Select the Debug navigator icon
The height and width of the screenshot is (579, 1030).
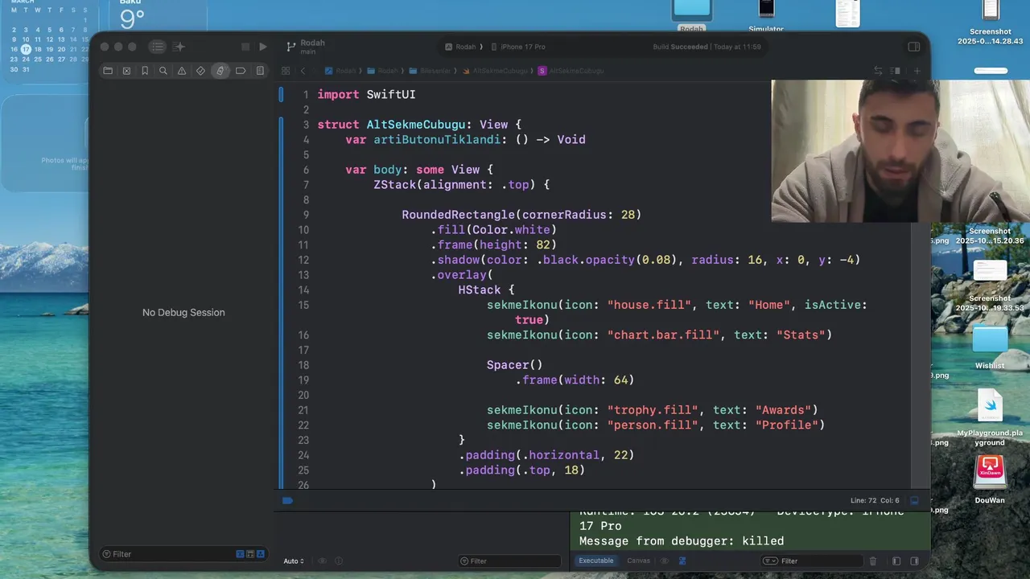220,71
